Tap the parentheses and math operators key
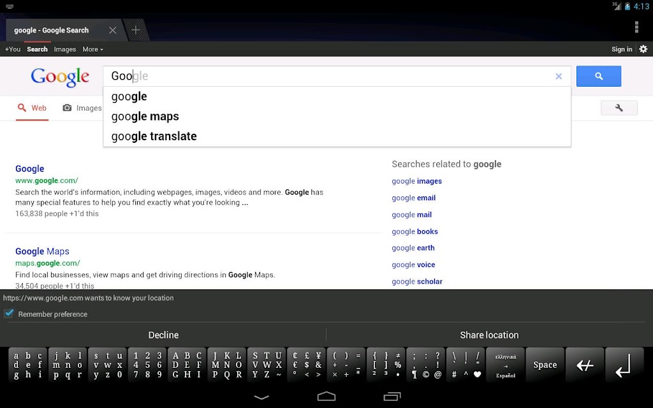This screenshot has width=653, height=408. click(346, 365)
